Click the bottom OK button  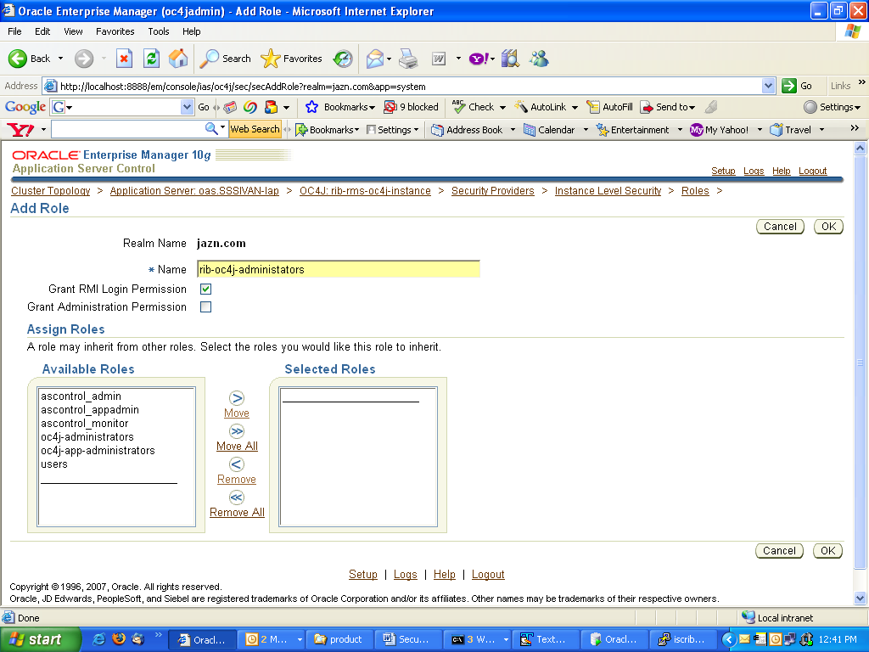(x=827, y=551)
